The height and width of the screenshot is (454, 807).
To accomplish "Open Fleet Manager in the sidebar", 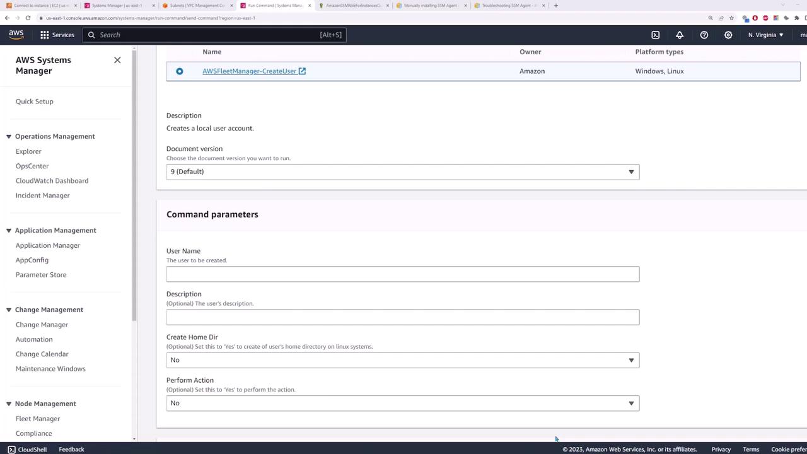I will coord(38,419).
